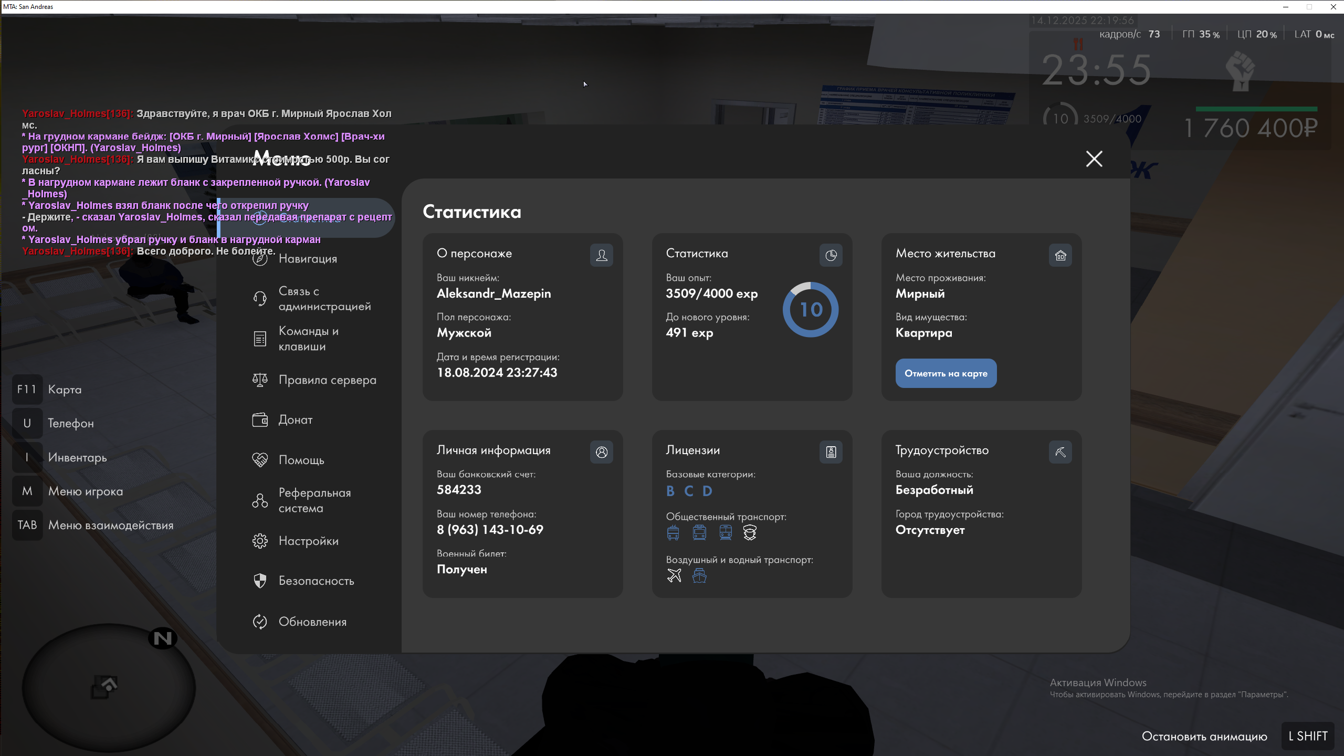This screenshot has height=756, width=1344.
Task: Click the Команды и клавиши list icon
Action: [x=260, y=339]
